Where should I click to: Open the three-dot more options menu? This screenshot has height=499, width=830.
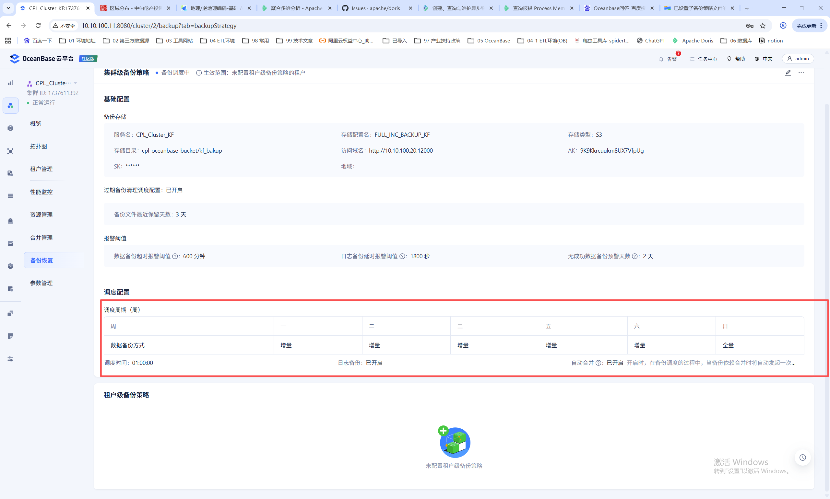(801, 73)
